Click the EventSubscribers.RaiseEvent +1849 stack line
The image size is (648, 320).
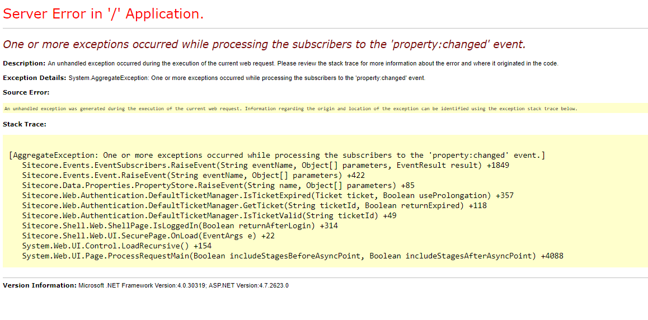[x=266, y=166]
